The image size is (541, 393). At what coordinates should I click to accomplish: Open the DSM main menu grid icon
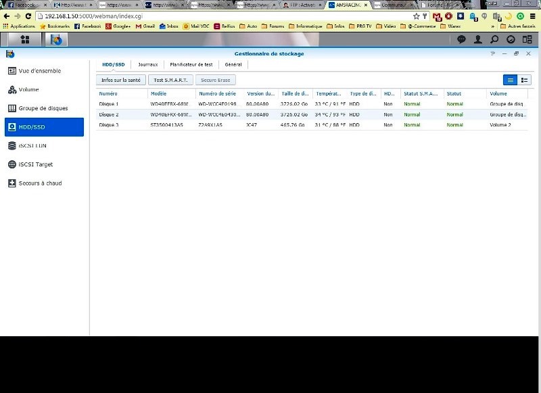coord(25,40)
